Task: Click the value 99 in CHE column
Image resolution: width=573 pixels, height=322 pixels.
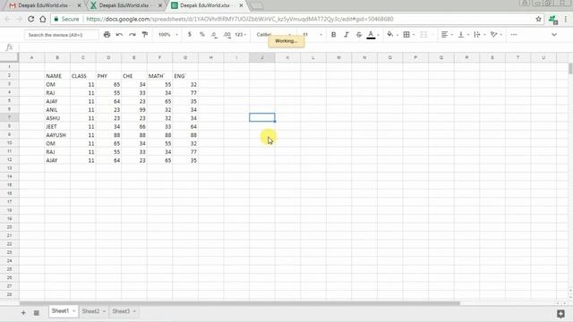Action: [134, 109]
